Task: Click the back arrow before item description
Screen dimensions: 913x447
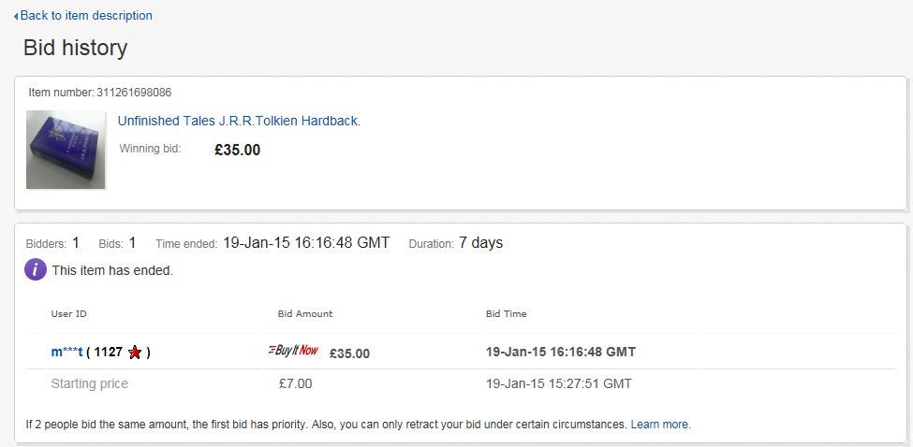Action: (16, 16)
